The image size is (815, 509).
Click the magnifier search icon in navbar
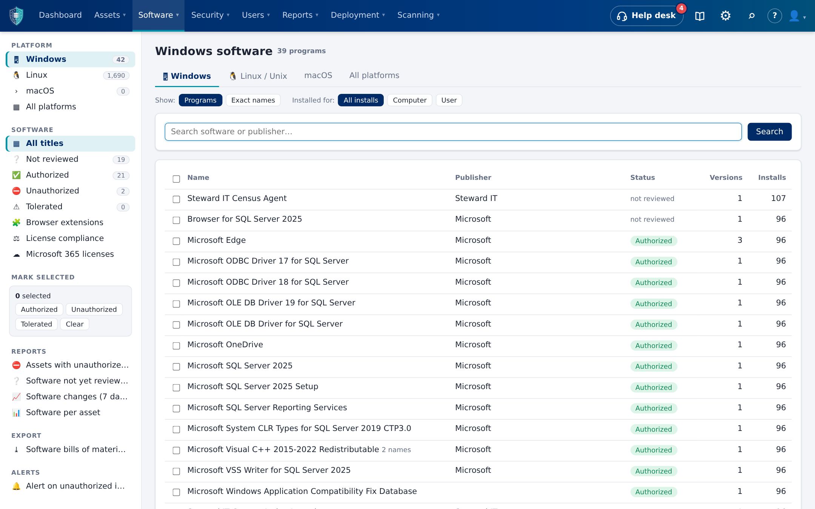[x=752, y=16]
